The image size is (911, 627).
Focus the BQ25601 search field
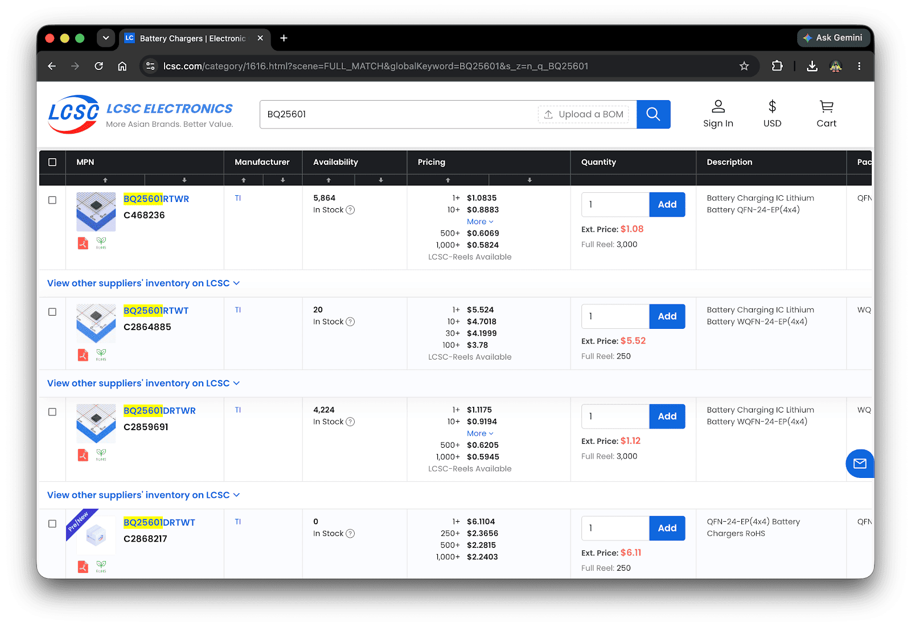399,114
